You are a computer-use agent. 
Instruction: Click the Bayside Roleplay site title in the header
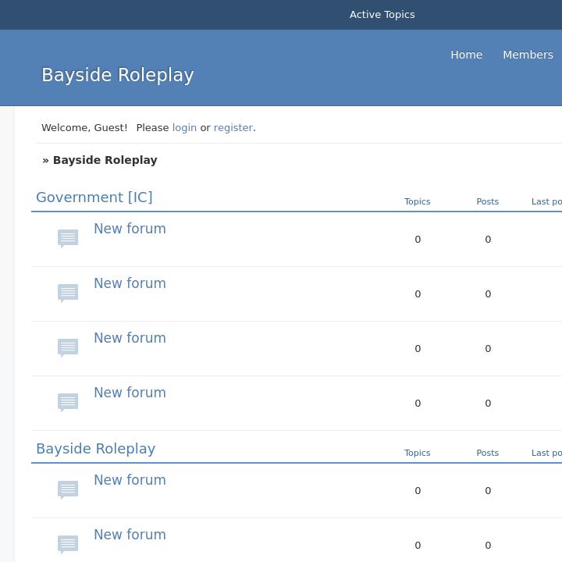click(x=117, y=75)
